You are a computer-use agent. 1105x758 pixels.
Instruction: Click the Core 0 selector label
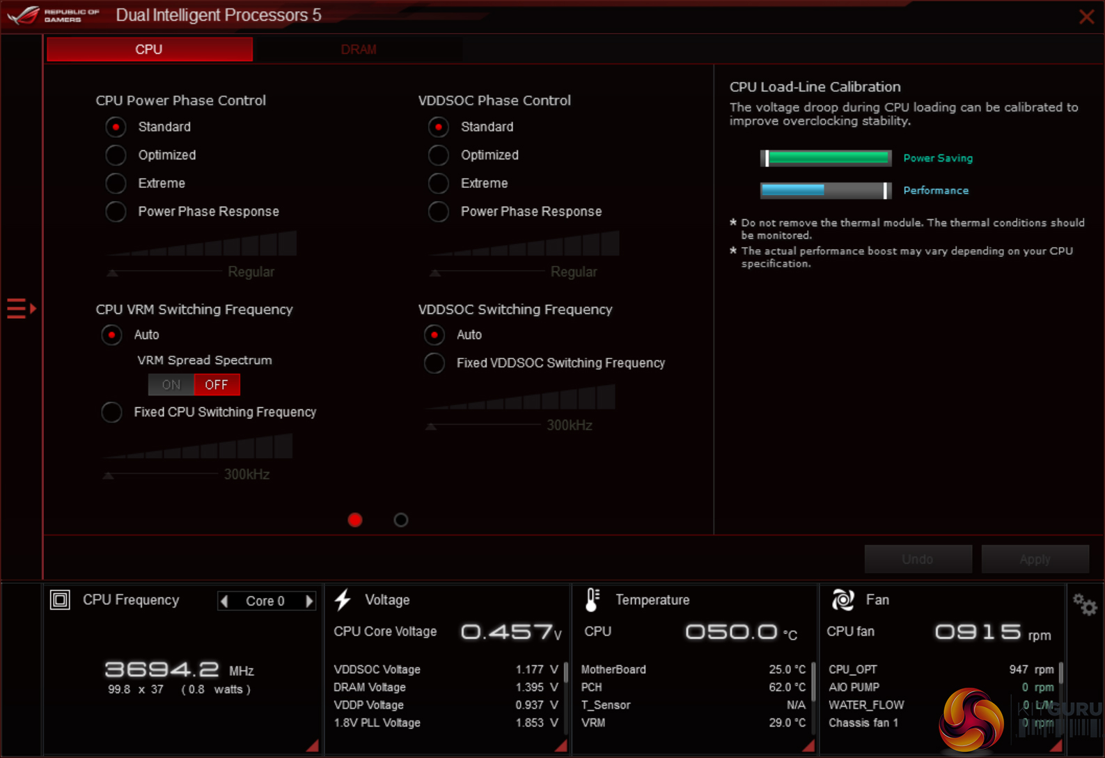265,601
